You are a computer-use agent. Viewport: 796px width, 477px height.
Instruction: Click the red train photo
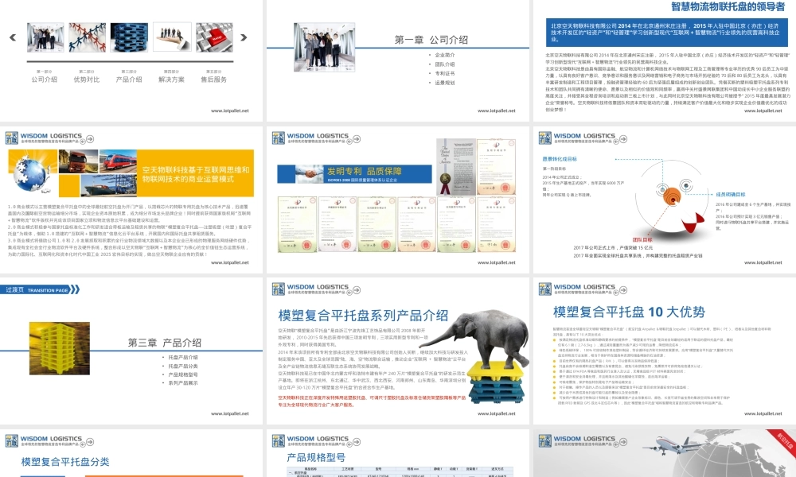(118, 161)
